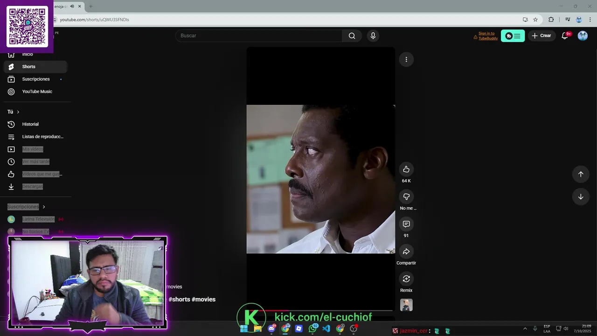Click the Compartir share button
Image resolution: width=597 pixels, height=336 pixels.
(x=406, y=252)
